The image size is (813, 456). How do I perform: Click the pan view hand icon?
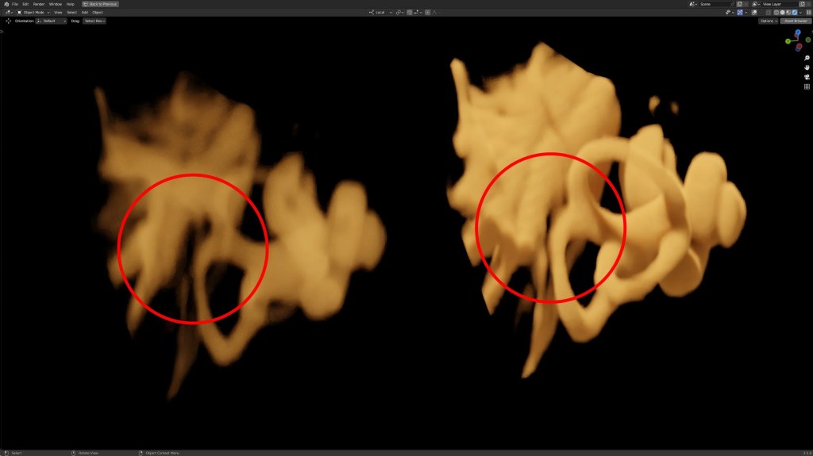pos(807,67)
